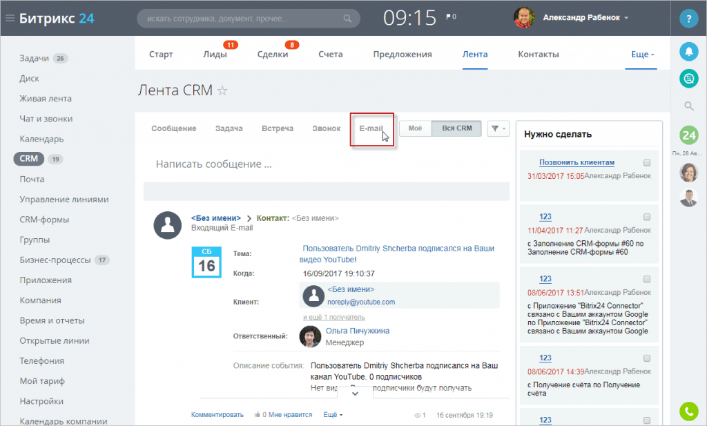Check the 123 task dated 08/06/2017 14:39
707x426 pixels.
point(647,358)
